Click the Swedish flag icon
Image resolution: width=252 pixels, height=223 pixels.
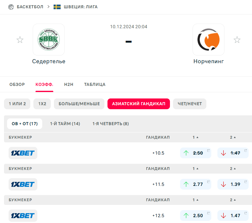click(57, 7)
